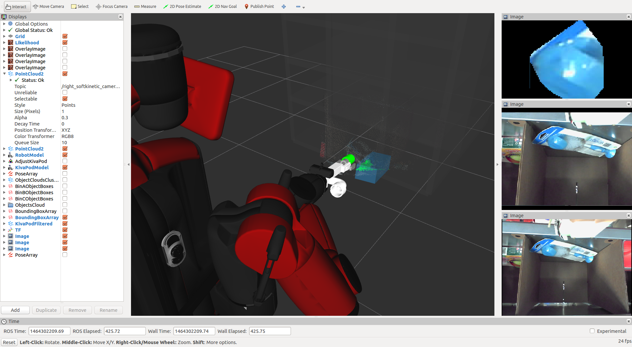Click the left panel collapse arrow
The height and width of the screenshot is (347, 632).
tap(128, 164)
